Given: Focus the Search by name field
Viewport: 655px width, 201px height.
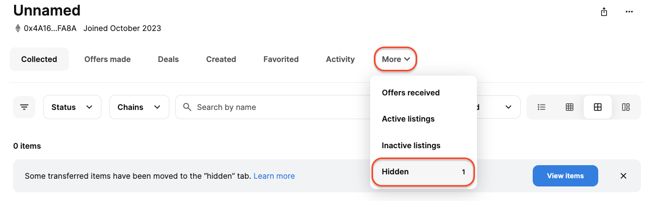Looking at the screenshot, I should 275,107.
